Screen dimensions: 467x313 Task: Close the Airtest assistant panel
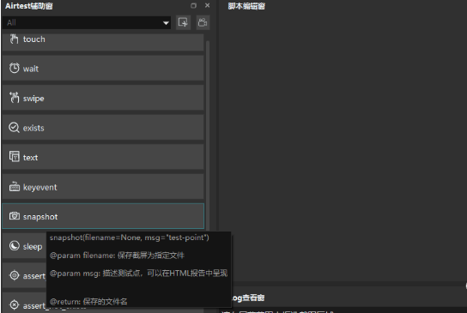pyautogui.click(x=207, y=5)
